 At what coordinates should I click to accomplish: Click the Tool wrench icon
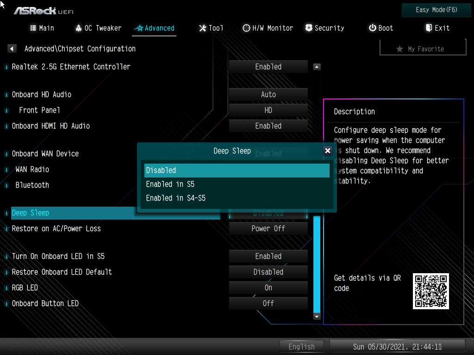point(202,28)
